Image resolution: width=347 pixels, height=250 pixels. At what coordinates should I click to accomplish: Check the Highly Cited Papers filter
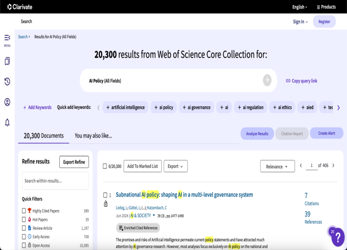(24, 211)
